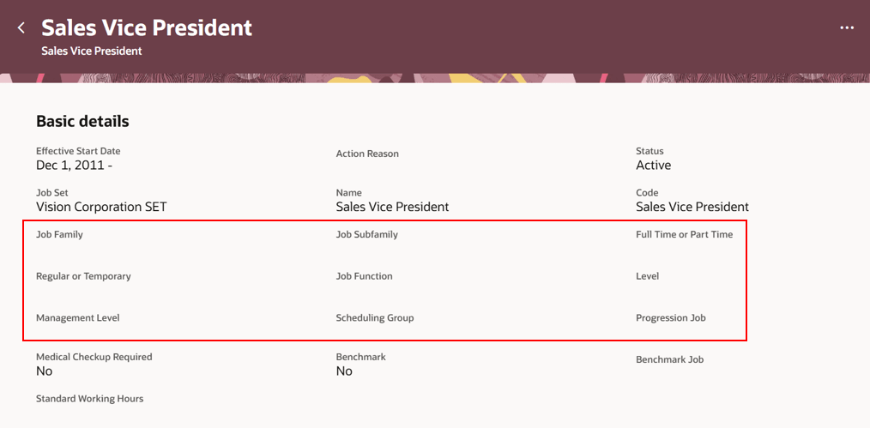This screenshot has width=870, height=428.
Task: Click the Full Time or Part Time label
Action: tap(684, 234)
